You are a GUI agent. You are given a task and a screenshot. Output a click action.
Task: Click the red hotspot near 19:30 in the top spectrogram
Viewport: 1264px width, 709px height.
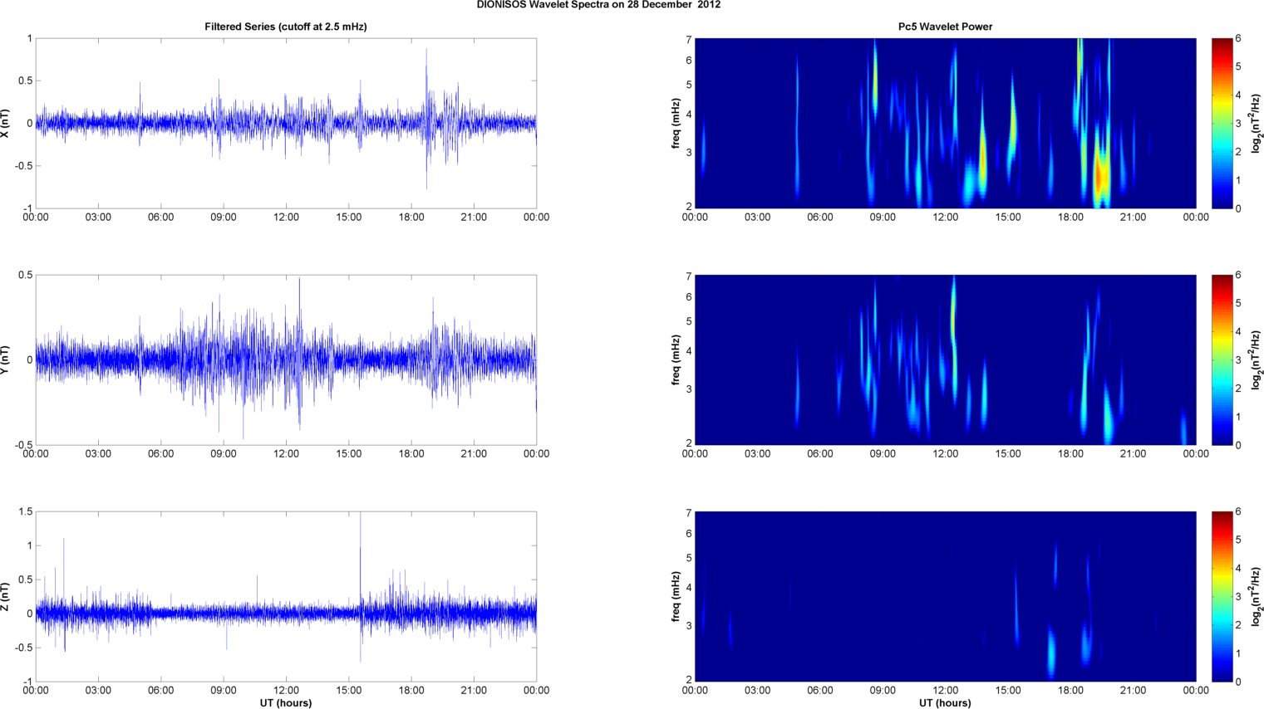click(1099, 176)
